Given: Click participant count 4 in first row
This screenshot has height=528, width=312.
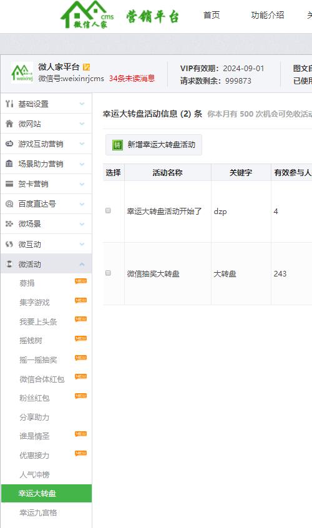Looking at the screenshot, I should [x=276, y=212].
